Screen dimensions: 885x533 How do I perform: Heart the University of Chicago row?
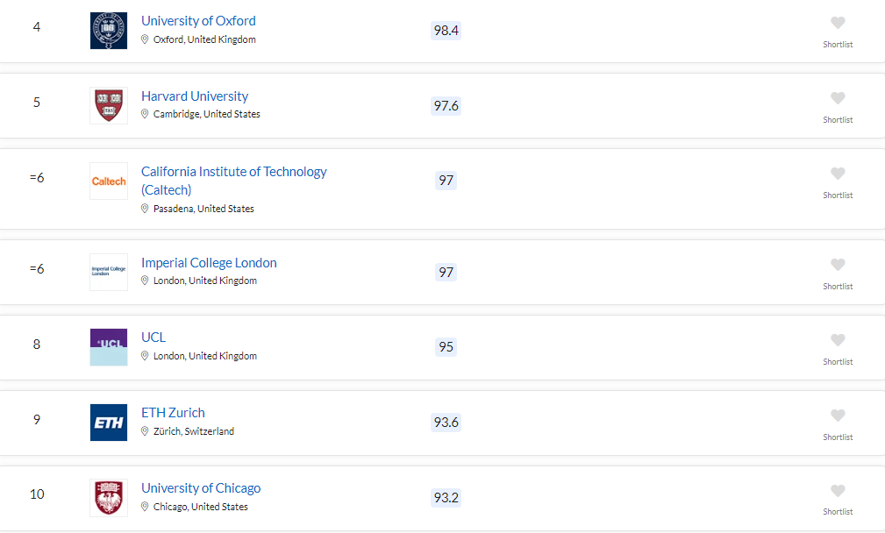tap(838, 491)
